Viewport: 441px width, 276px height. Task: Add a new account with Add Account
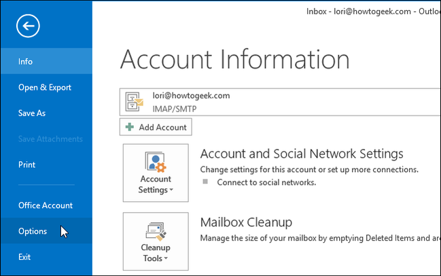click(x=156, y=127)
